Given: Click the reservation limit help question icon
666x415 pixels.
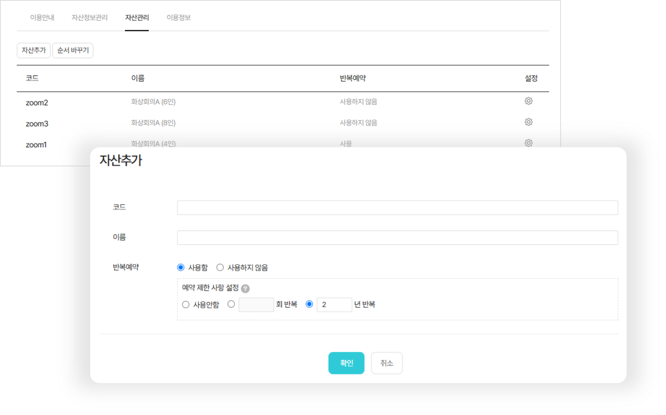Looking at the screenshot, I should pos(245,288).
